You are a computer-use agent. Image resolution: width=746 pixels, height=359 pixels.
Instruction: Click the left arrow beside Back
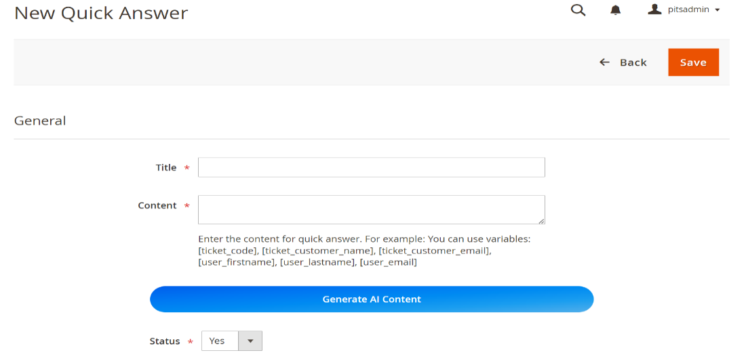604,62
